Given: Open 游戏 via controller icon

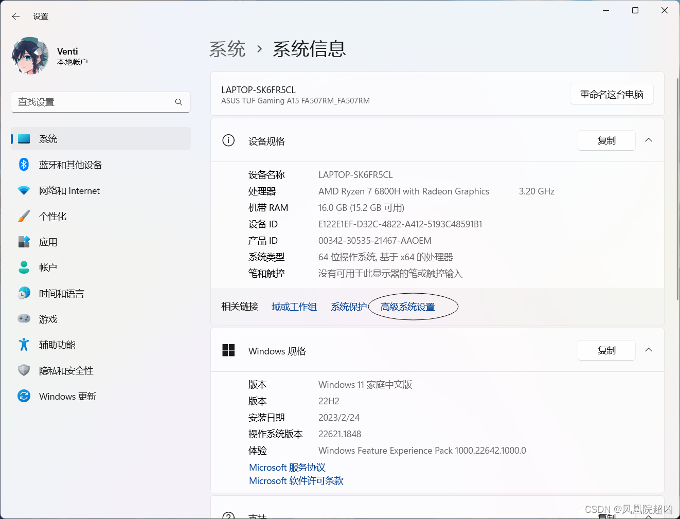Looking at the screenshot, I should pos(24,319).
